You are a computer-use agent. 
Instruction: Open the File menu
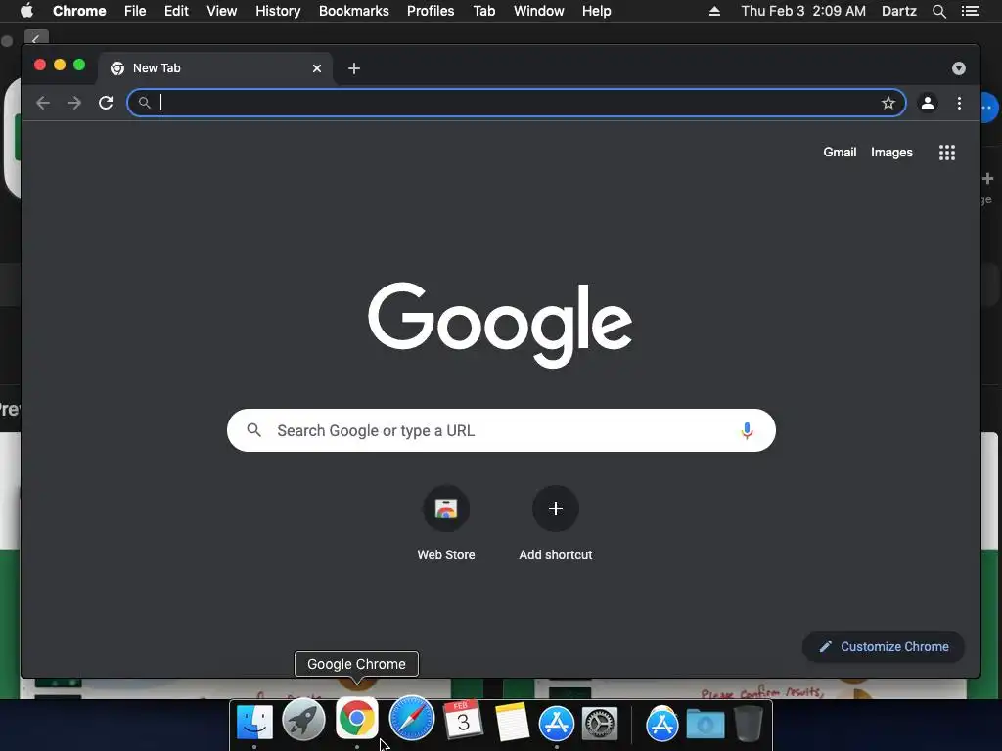pyautogui.click(x=135, y=11)
